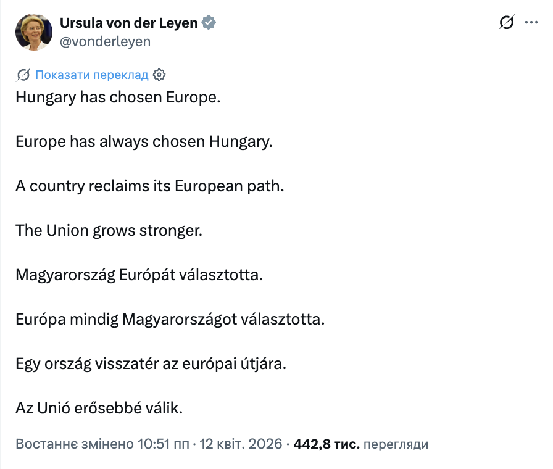Open the post via its timestamp 12 квіт. 2026
Image resolution: width=553 pixels, height=469 pixels.
pos(241,444)
